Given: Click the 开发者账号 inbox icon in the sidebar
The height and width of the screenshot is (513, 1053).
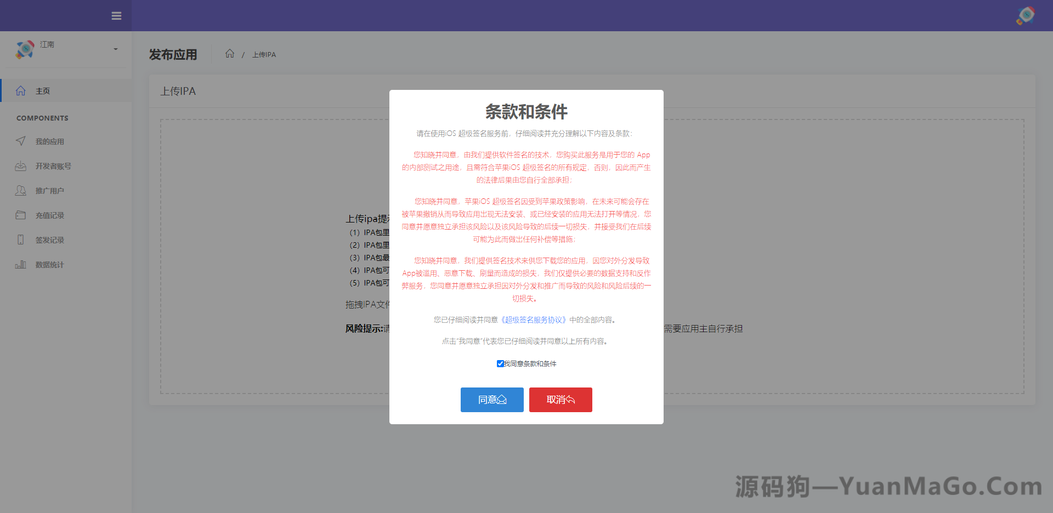Looking at the screenshot, I should pos(20,166).
